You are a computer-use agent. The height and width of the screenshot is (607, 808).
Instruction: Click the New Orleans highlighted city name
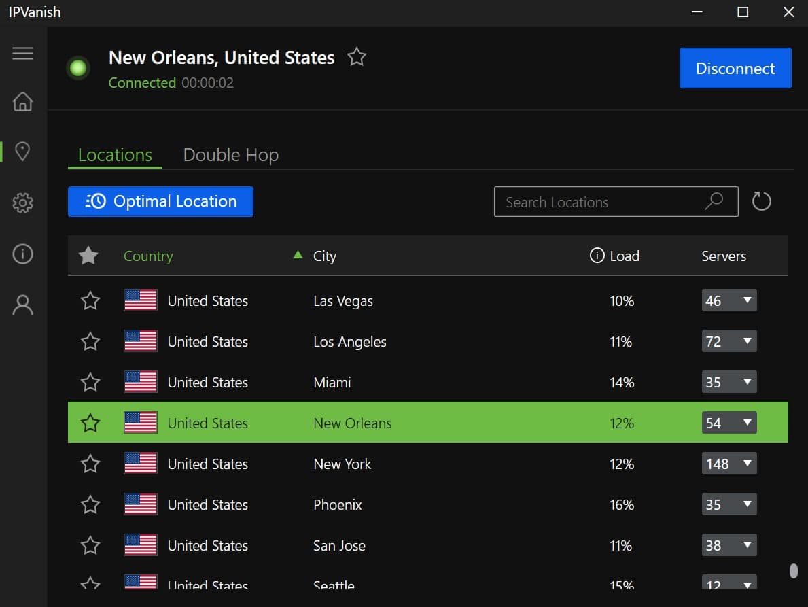click(353, 423)
